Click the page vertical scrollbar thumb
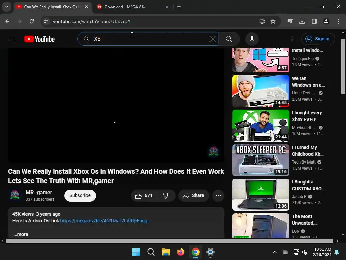The width and height of the screenshot is (346, 260). 343,67
